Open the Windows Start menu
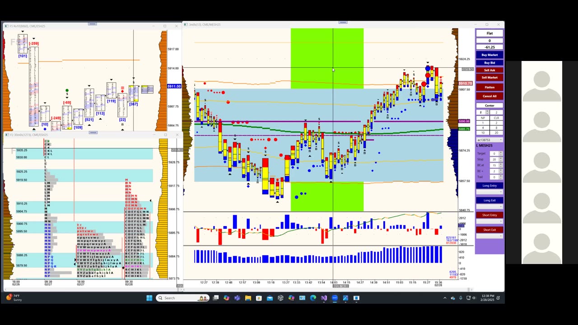578x325 pixels. (x=149, y=298)
